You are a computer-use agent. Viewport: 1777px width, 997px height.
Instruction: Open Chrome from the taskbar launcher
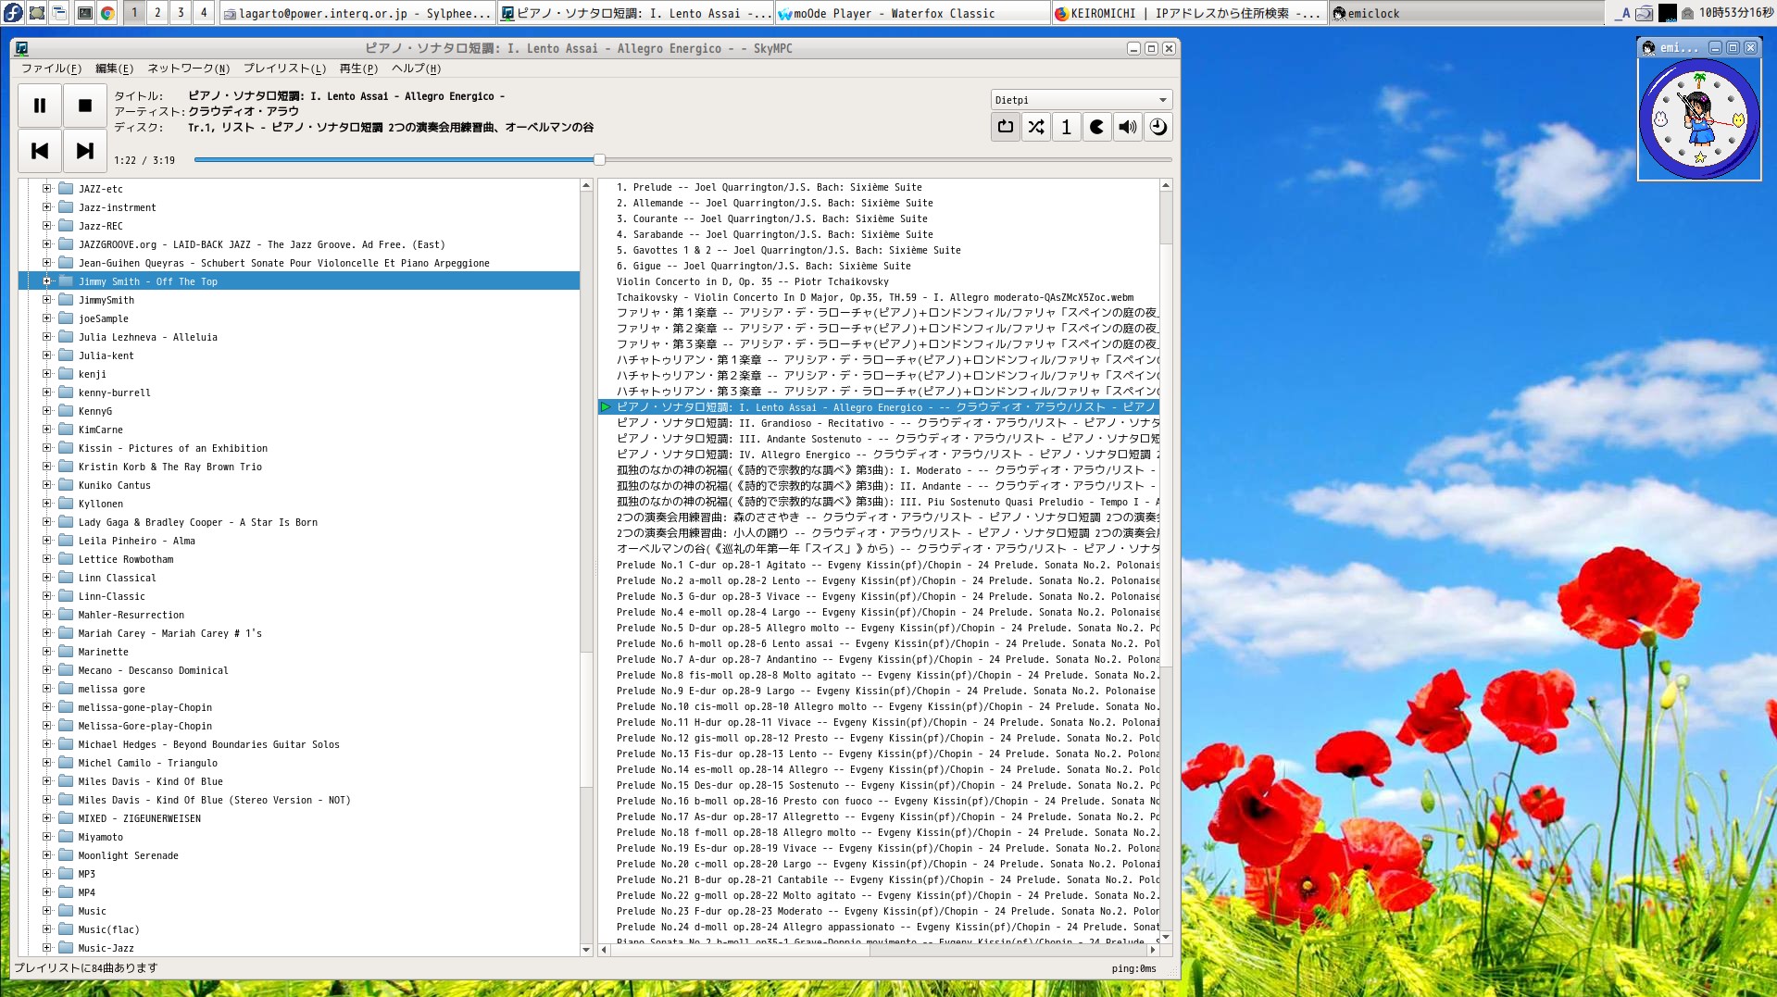click(107, 13)
